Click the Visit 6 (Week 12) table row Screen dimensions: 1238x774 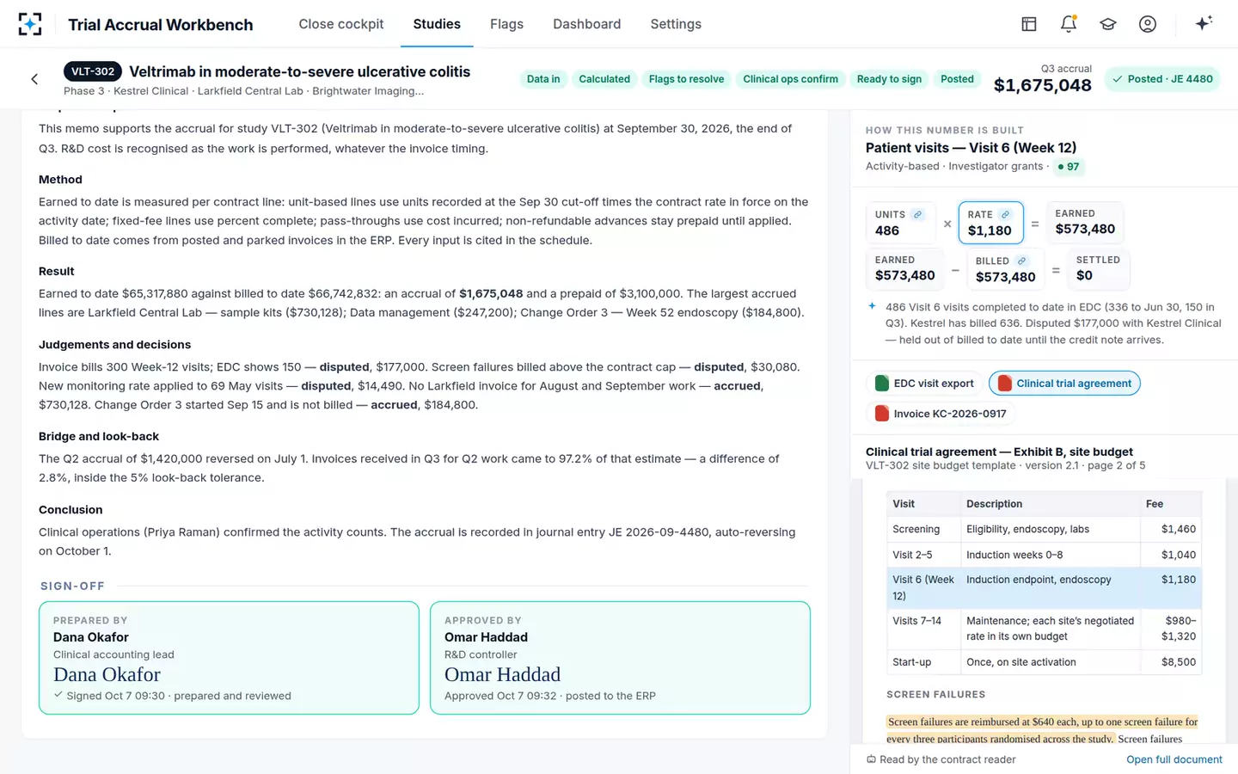point(1044,587)
